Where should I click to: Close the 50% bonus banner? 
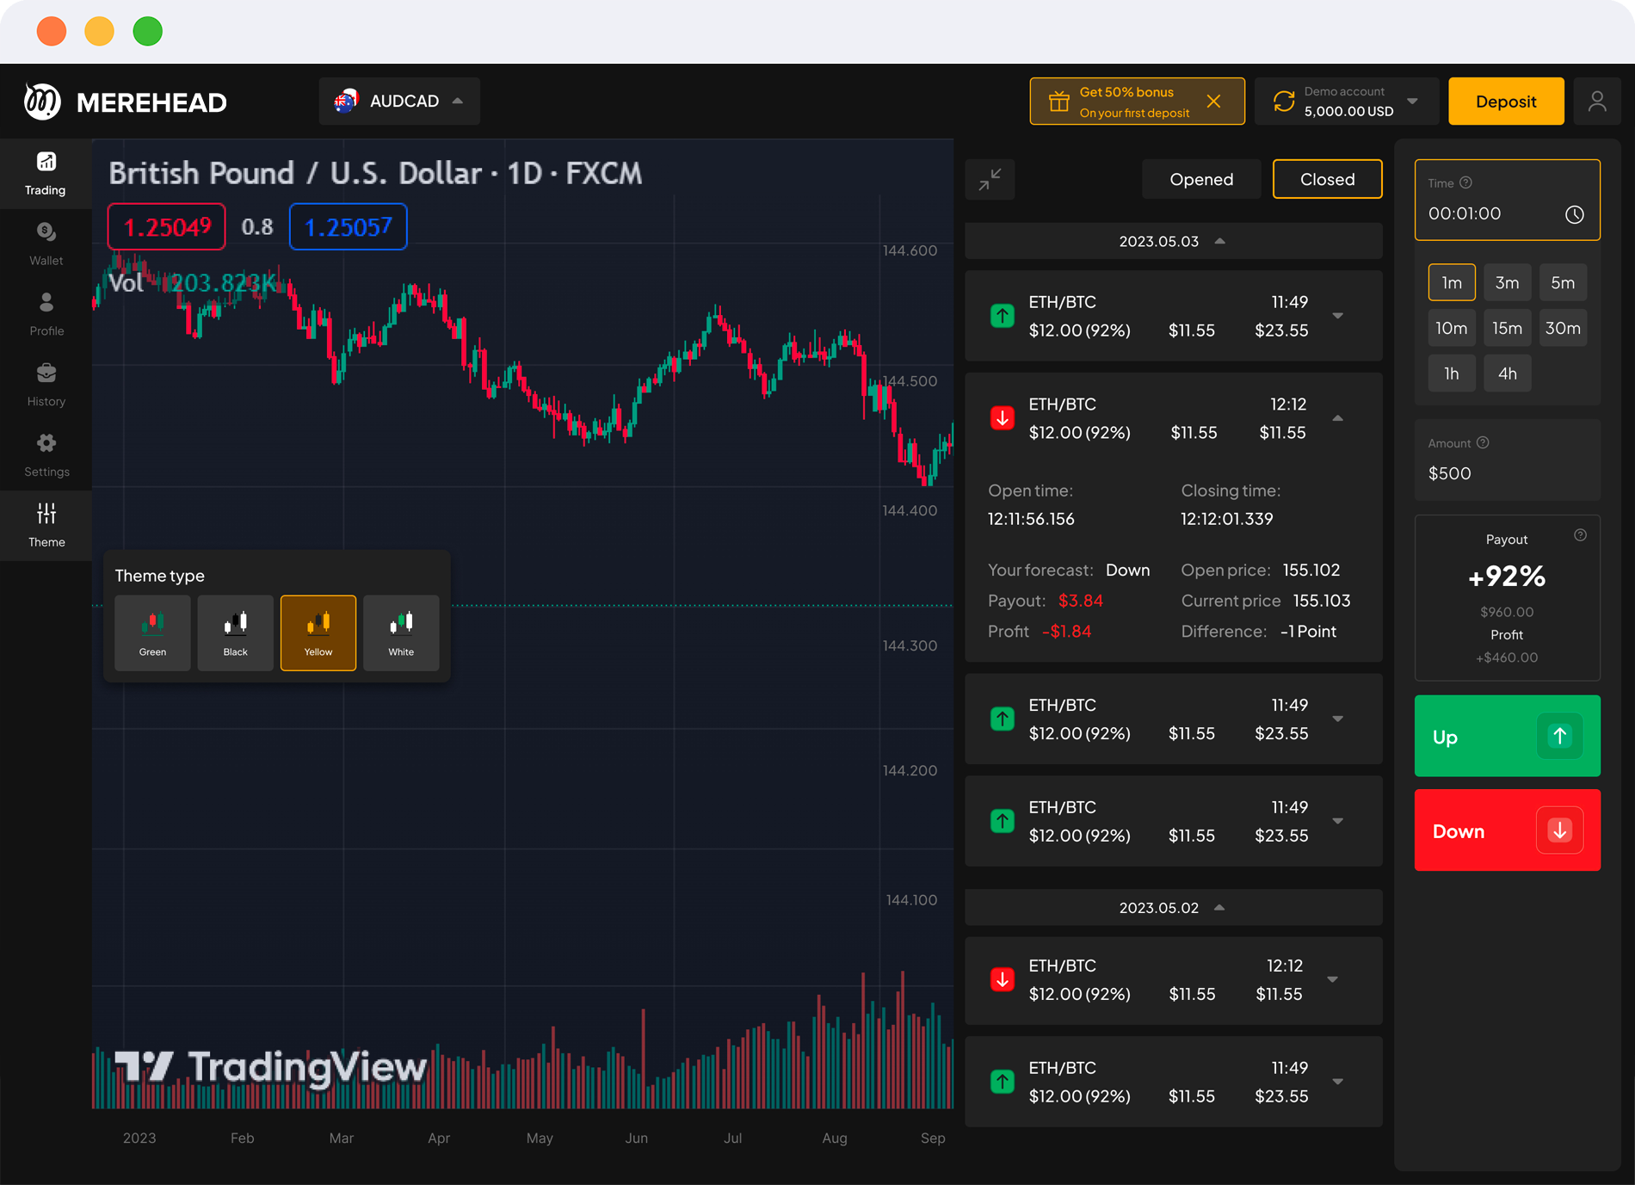(x=1213, y=102)
